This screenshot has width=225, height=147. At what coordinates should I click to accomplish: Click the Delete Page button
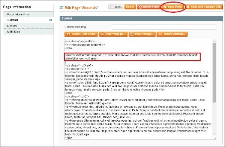(149, 7)
